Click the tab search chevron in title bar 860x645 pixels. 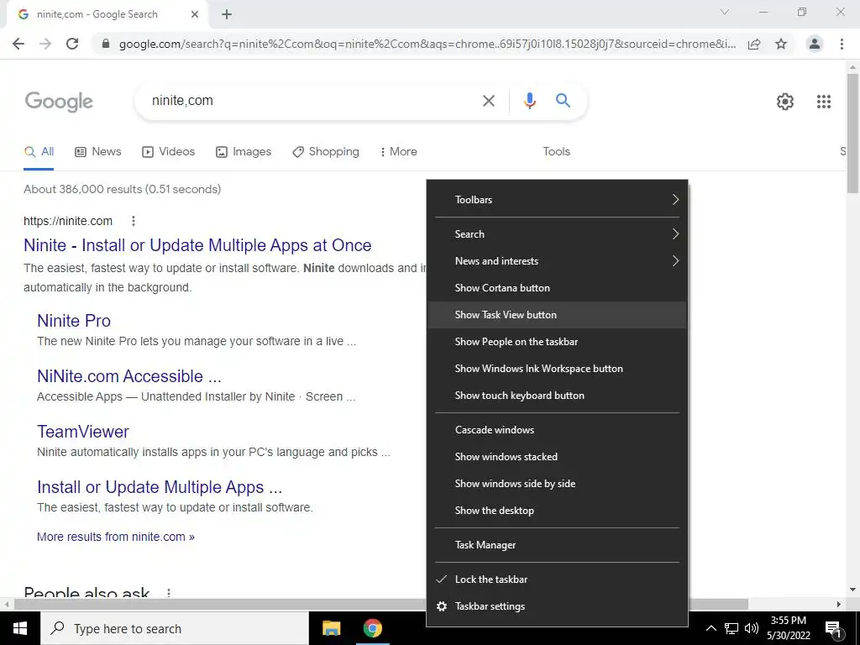point(725,12)
